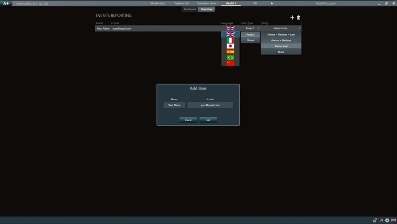397x224 pixels.
Task: Click the Language column header
Action: [227, 23]
